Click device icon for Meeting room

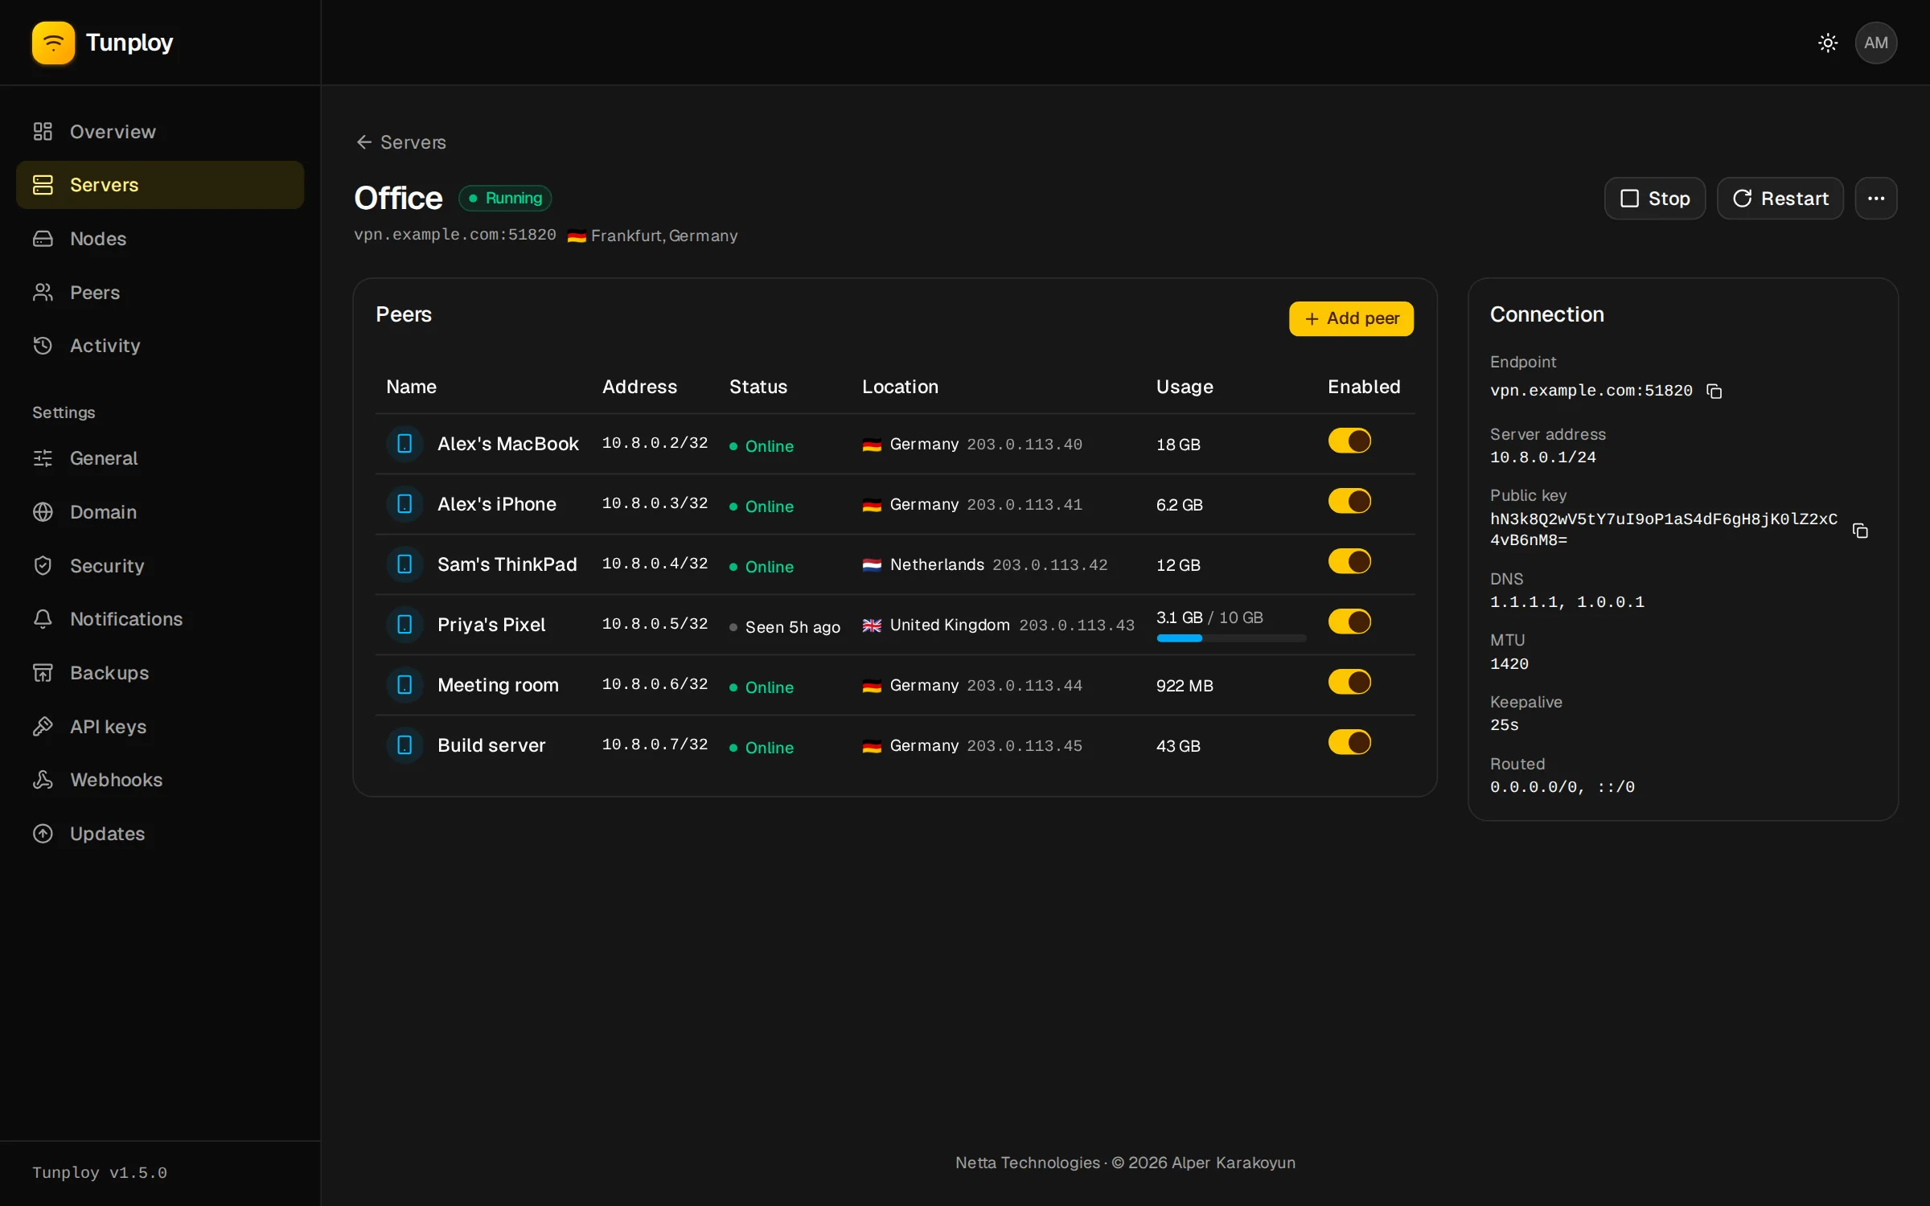click(x=404, y=685)
